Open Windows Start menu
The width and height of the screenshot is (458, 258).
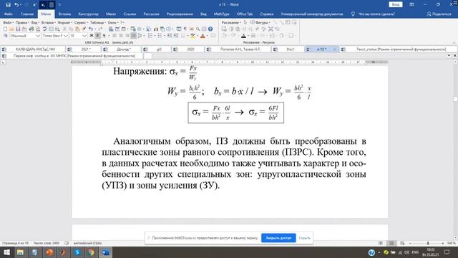click(6, 252)
